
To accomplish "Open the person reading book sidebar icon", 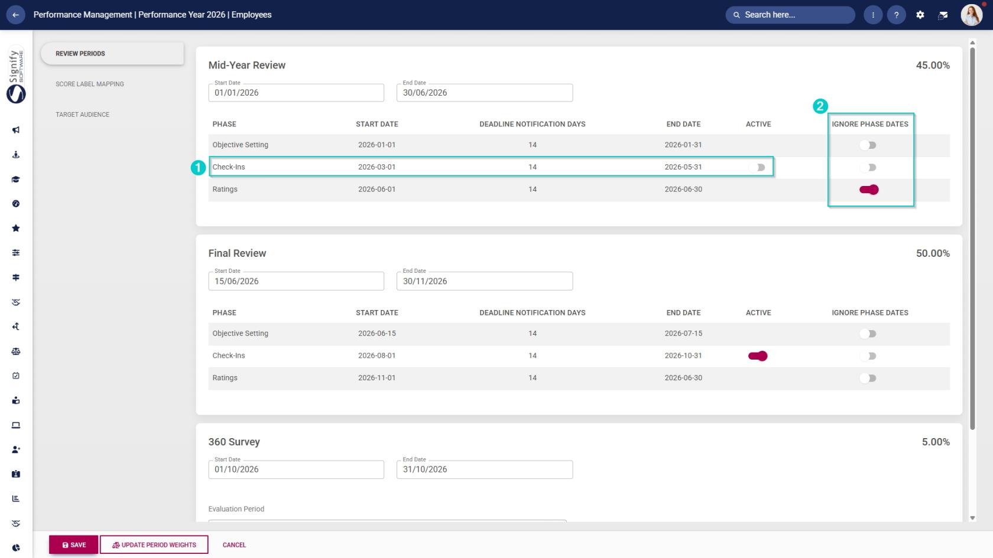I will [16, 400].
